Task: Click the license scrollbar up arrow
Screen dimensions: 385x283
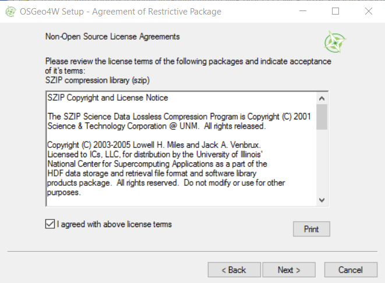Action: click(322, 98)
